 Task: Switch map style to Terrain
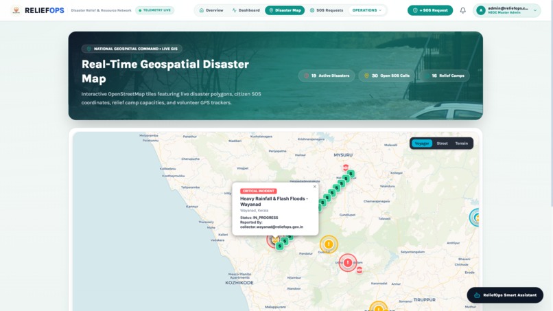[x=461, y=143]
